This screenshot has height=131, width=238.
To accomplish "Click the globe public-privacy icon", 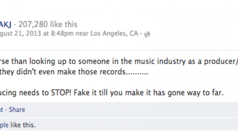I will tap(147, 34).
